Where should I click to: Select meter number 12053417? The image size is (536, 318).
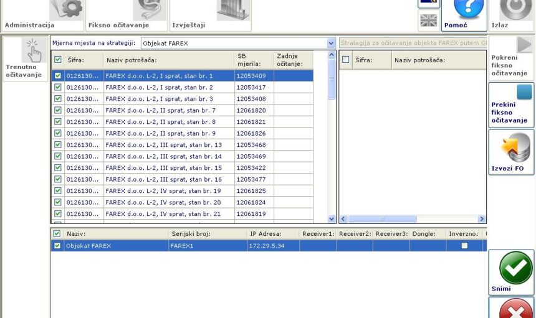[251, 87]
